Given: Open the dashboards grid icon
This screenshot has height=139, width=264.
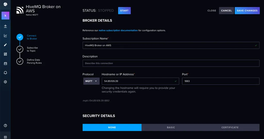Looking at the screenshot, I should point(5,54).
